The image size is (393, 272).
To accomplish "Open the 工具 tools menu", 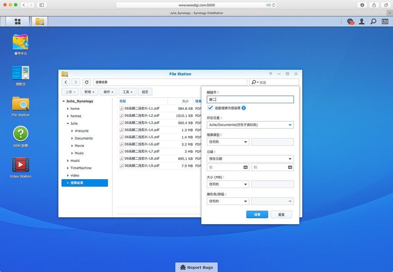I will pos(127,92).
